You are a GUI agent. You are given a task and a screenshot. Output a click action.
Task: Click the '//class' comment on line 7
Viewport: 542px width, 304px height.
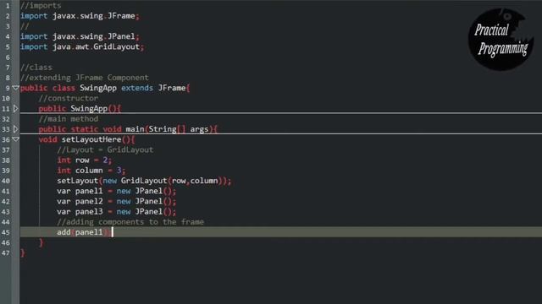tap(36, 68)
